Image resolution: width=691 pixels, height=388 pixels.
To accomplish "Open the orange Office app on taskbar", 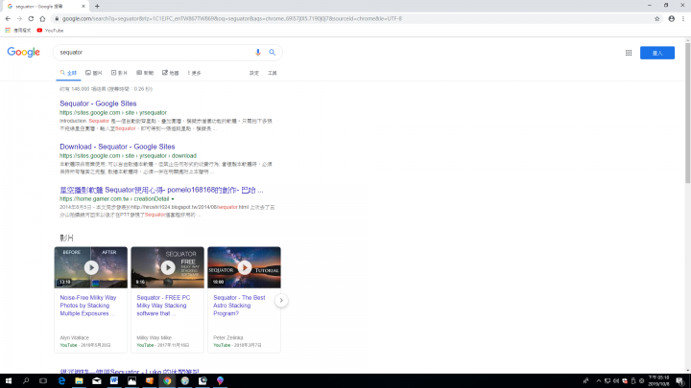I will pyautogui.click(x=150, y=381).
